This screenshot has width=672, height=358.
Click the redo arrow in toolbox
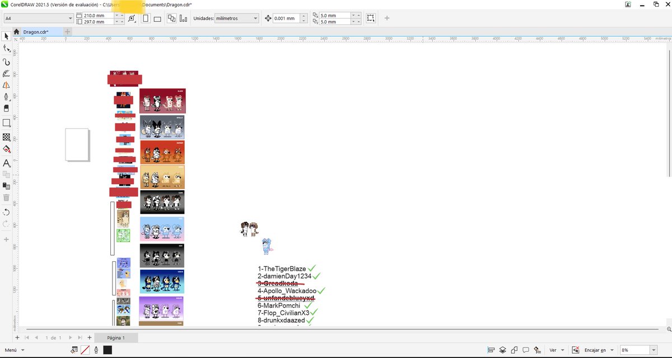pyautogui.click(x=6, y=224)
